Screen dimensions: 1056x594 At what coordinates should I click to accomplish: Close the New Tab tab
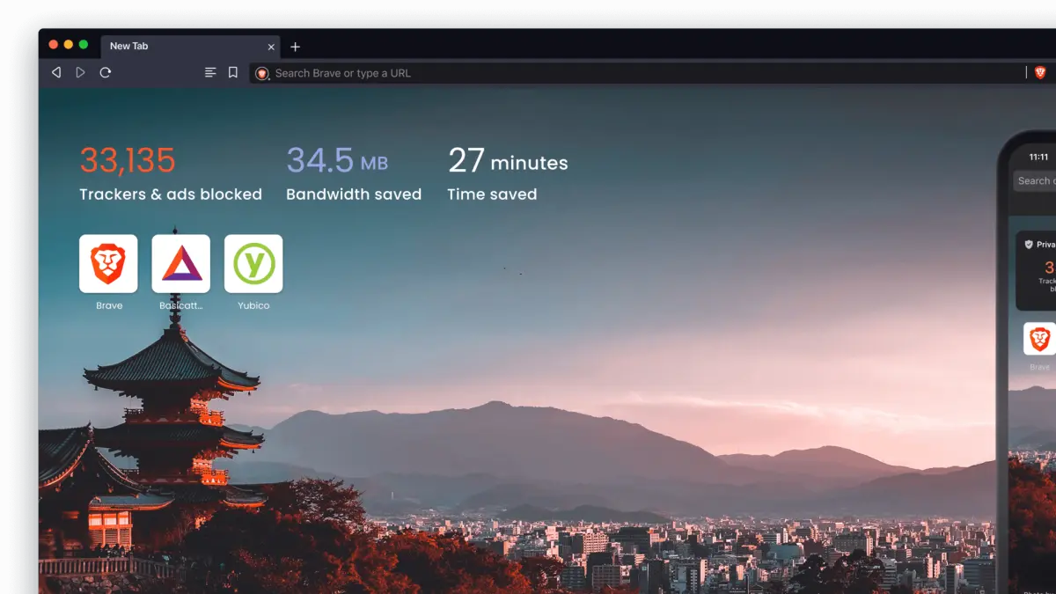pos(271,47)
